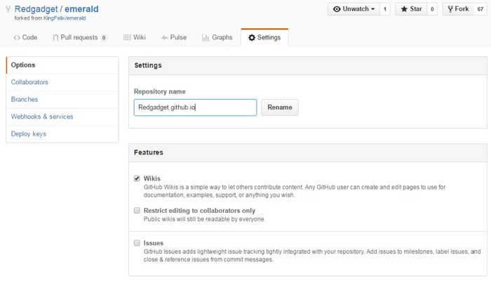Click the Pulse waveform icon

click(x=165, y=38)
